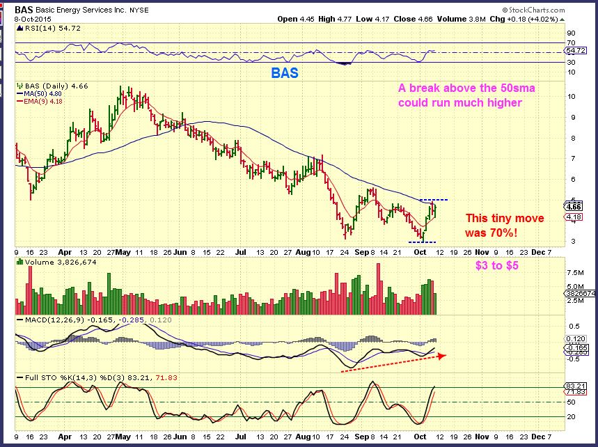The image size is (598, 447).
Task: Click the Volume panel bar icon
Action: pyautogui.click(x=19, y=262)
